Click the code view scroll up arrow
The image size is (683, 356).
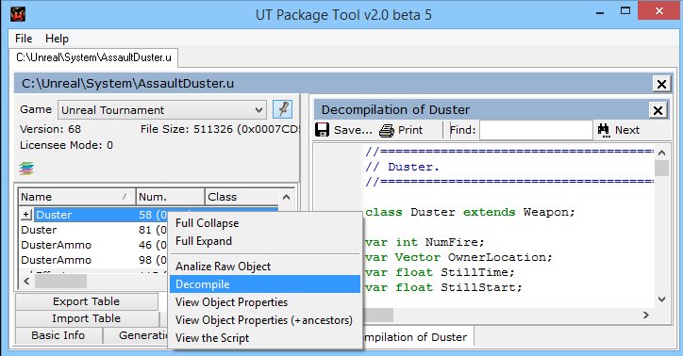(x=661, y=153)
